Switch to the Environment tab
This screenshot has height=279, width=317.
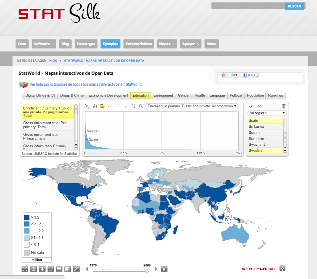(x=163, y=95)
